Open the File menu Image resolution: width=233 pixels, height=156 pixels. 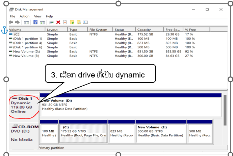click(12, 16)
